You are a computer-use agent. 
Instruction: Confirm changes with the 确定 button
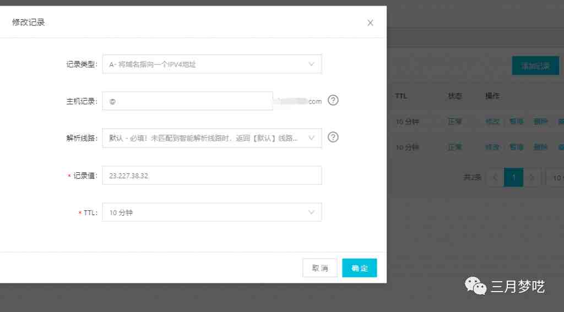359,268
